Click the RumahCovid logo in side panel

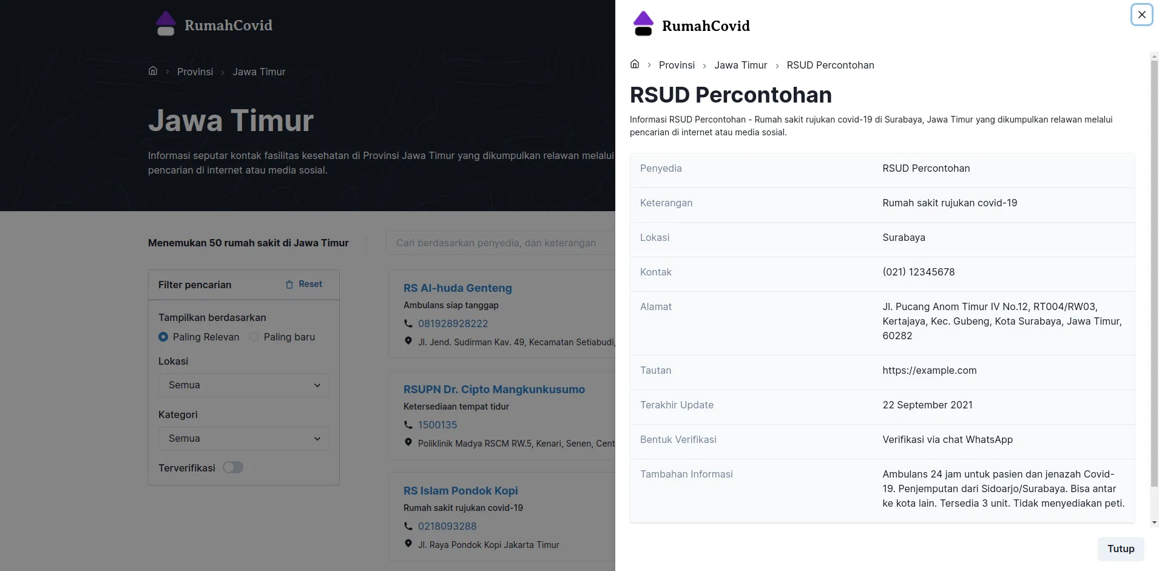click(691, 25)
